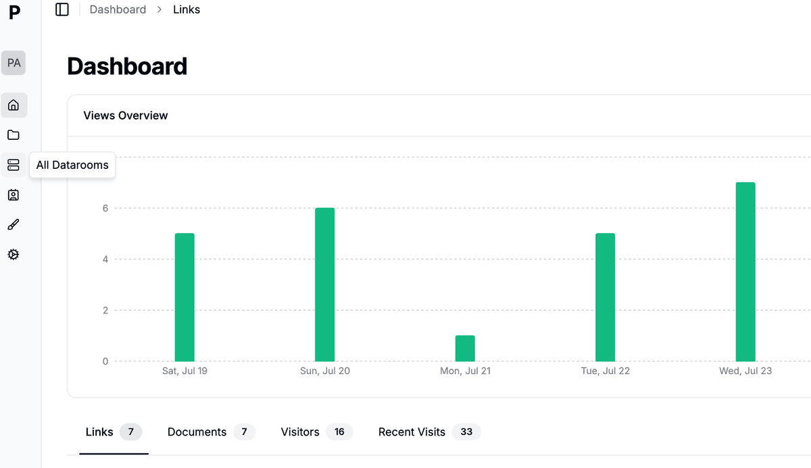Open the Recent Visits tab

click(428, 432)
